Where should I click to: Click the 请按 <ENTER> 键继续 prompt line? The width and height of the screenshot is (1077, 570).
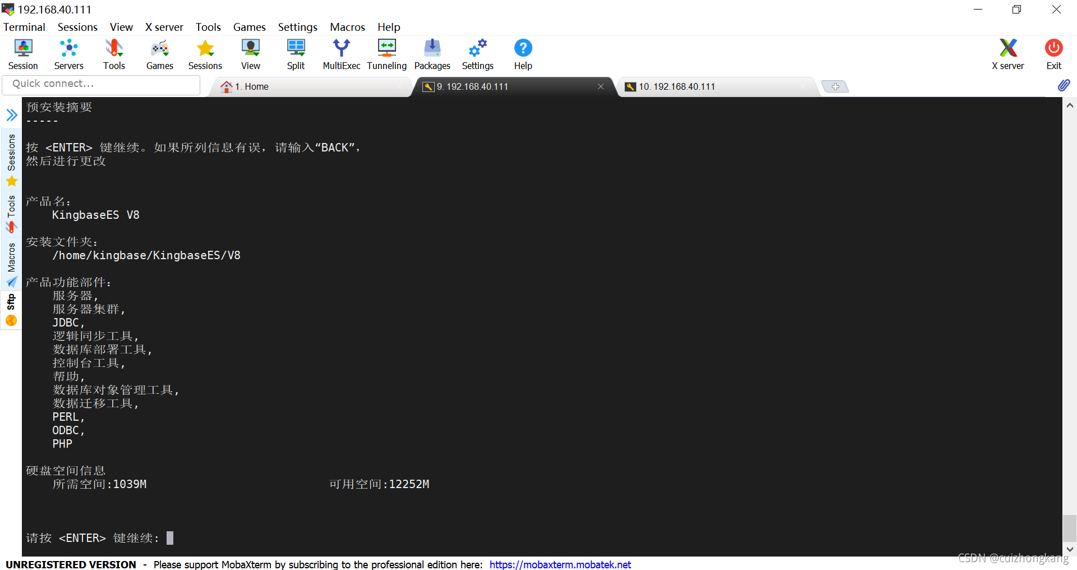(x=93, y=538)
